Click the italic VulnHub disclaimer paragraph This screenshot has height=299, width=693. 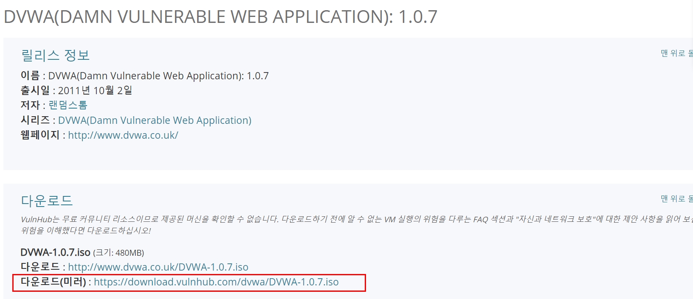click(x=357, y=225)
